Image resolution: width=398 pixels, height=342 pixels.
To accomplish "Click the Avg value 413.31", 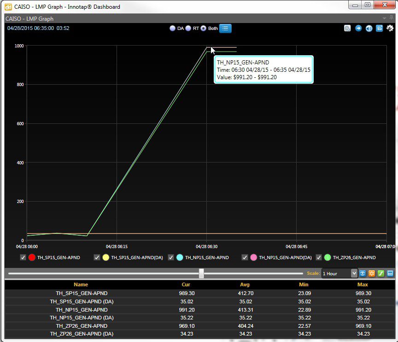I will pyautogui.click(x=246, y=310).
